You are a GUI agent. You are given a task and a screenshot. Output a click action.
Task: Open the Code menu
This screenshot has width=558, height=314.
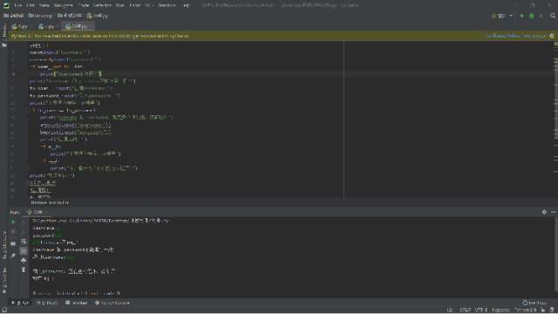[x=84, y=5]
